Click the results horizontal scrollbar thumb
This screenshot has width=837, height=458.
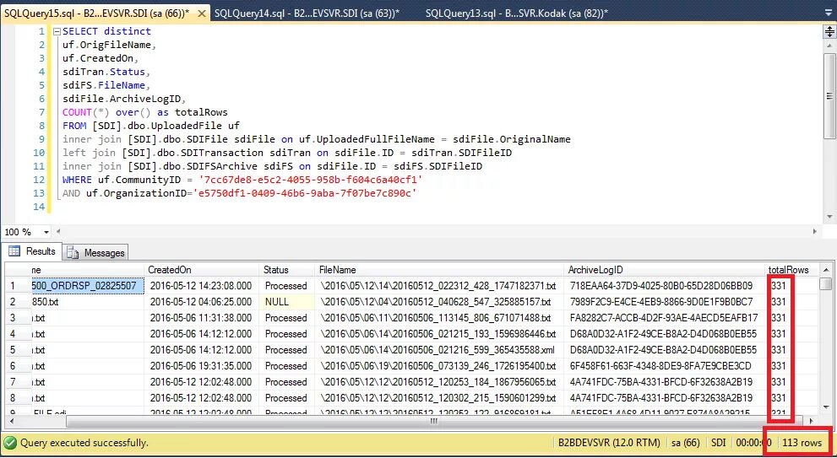pos(434,421)
